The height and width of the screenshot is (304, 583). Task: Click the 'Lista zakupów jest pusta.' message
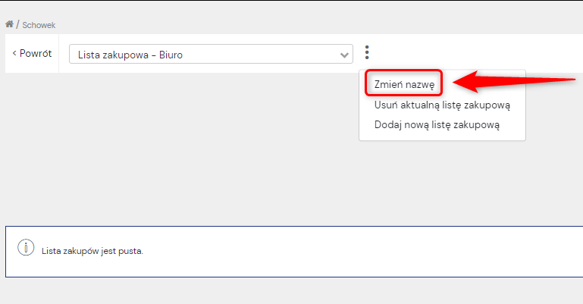(x=92, y=251)
